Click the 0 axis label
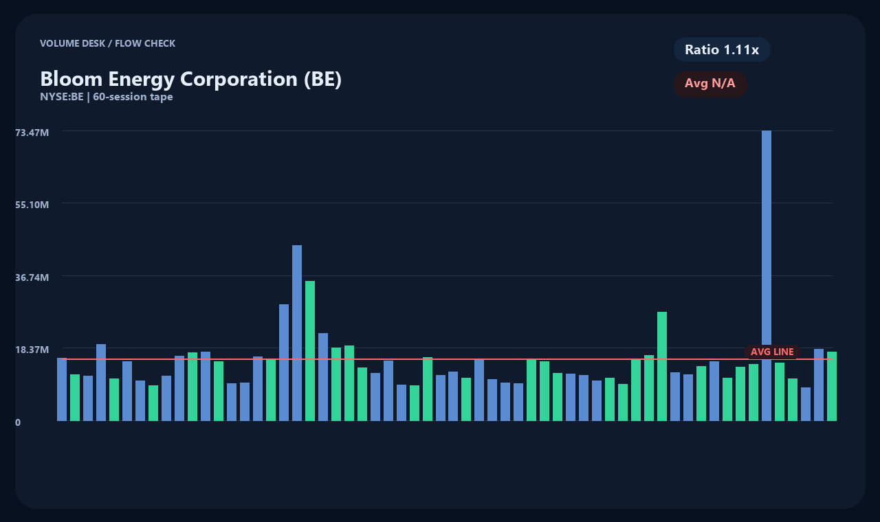 click(x=18, y=422)
